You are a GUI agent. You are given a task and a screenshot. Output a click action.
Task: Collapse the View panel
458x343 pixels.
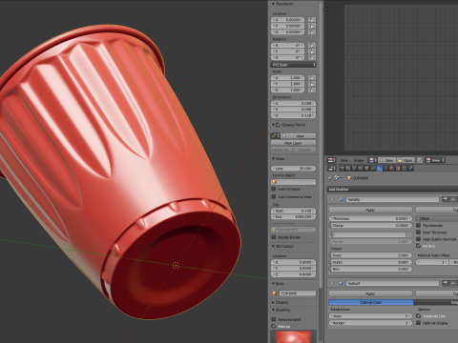[273, 158]
